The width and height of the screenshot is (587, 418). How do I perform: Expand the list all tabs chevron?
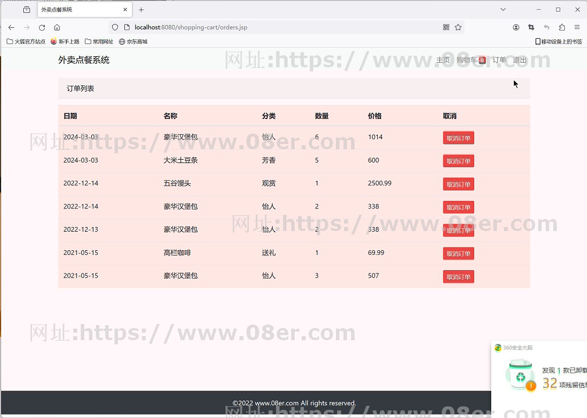click(x=503, y=10)
